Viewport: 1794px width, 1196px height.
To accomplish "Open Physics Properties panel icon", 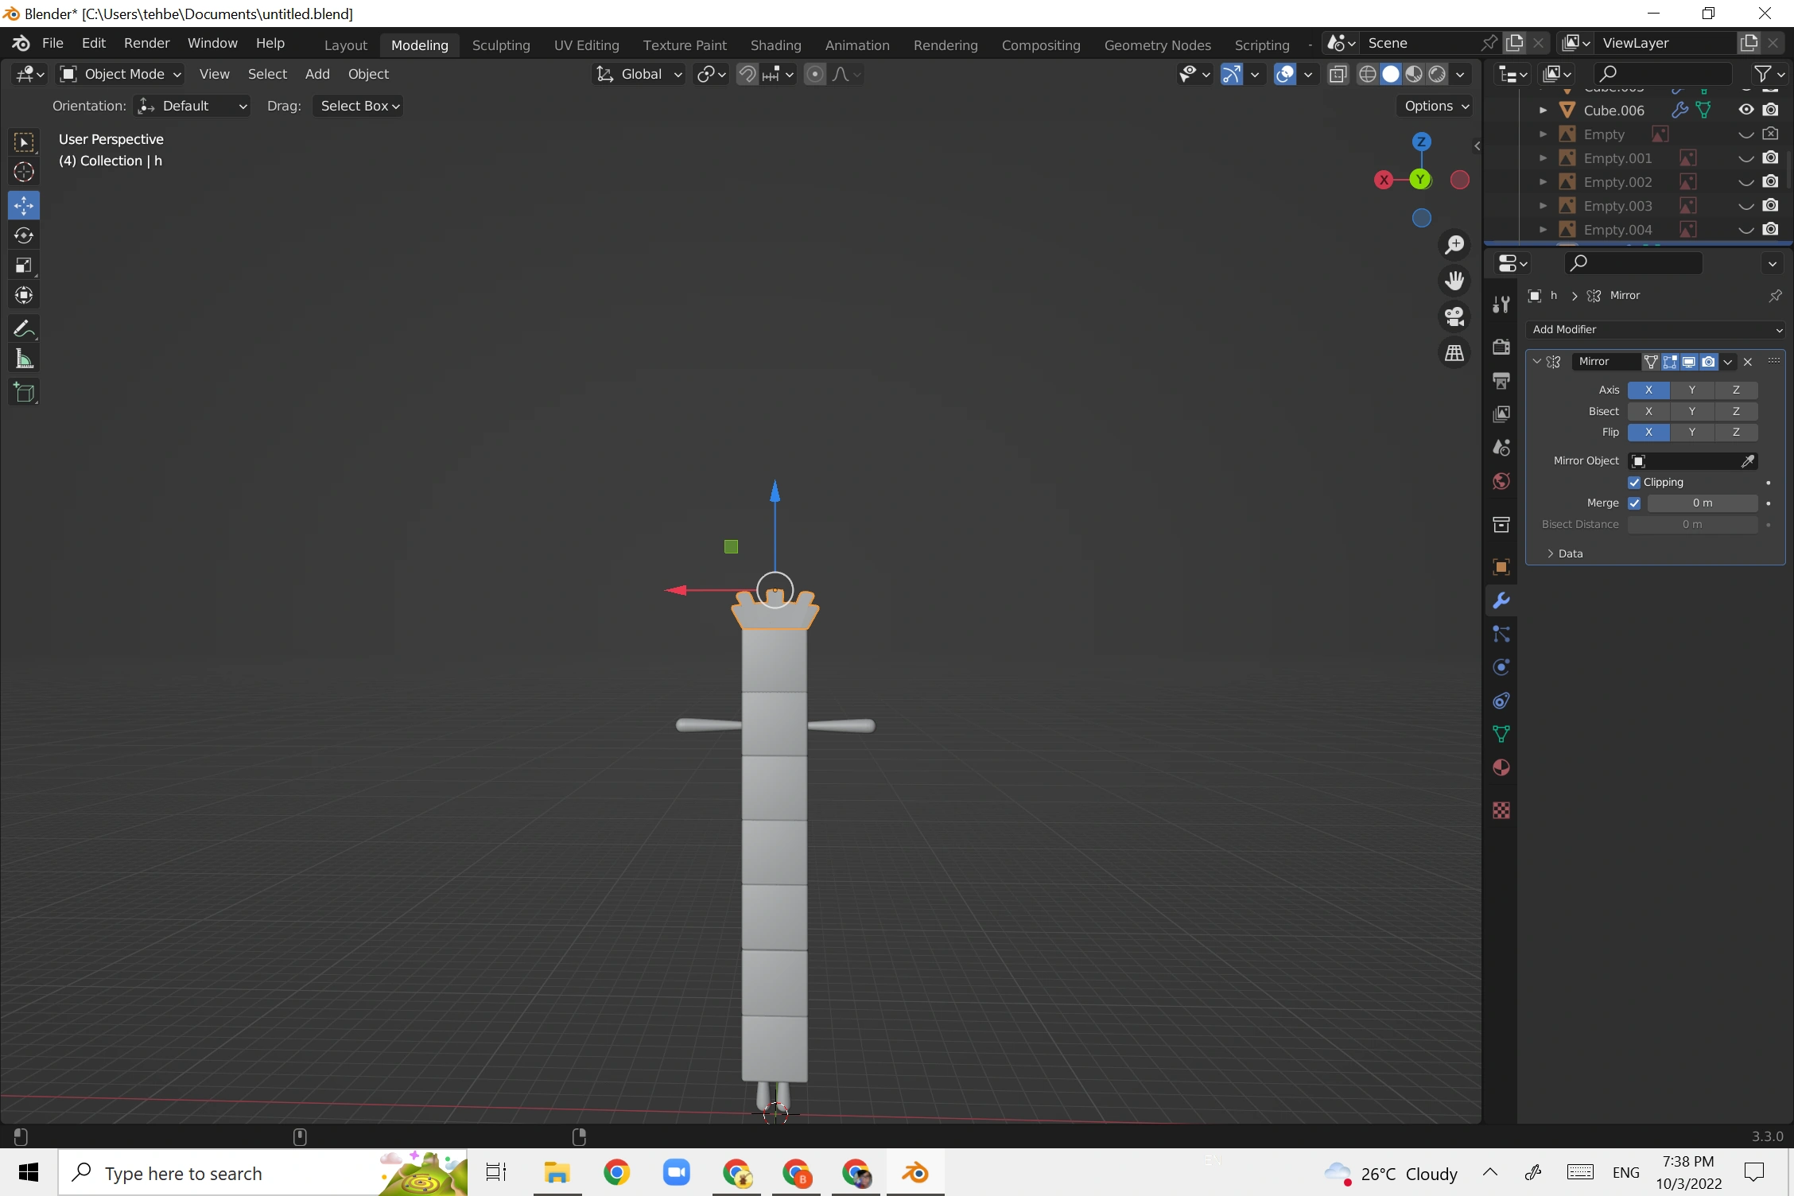I will point(1501,667).
